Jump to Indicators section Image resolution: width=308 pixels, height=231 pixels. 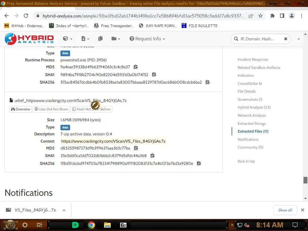point(245,75)
